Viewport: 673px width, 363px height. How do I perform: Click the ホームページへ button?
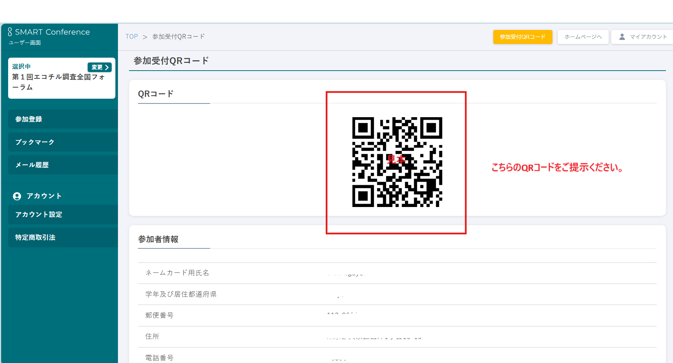(583, 37)
